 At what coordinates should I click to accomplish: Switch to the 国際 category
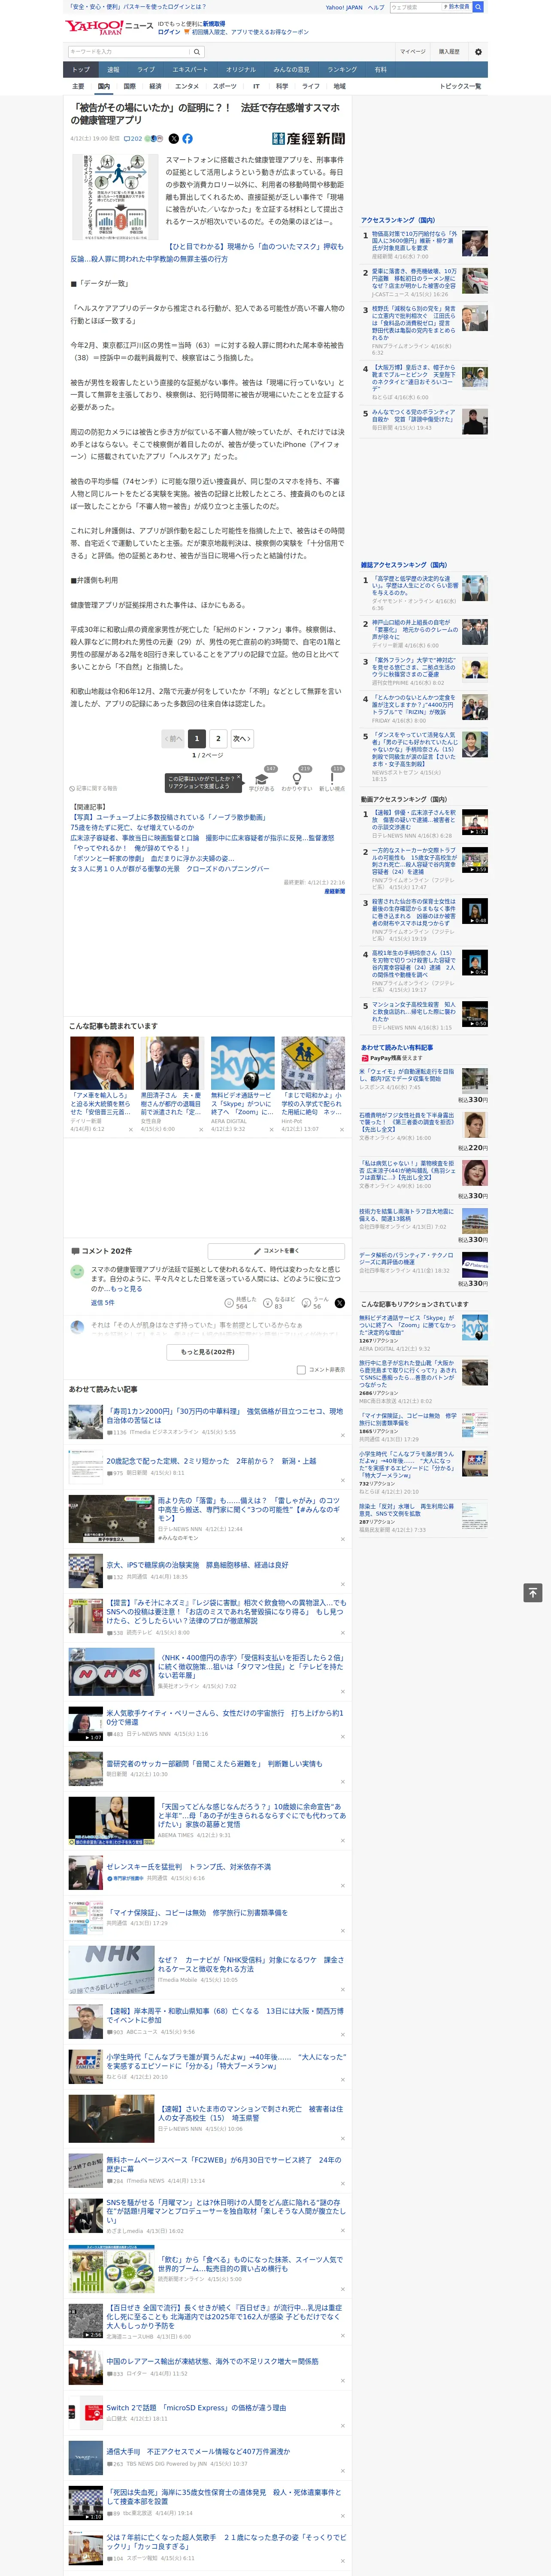129,86
